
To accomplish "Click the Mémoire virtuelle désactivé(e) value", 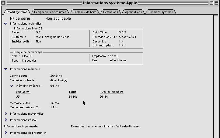I will [59, 80].
